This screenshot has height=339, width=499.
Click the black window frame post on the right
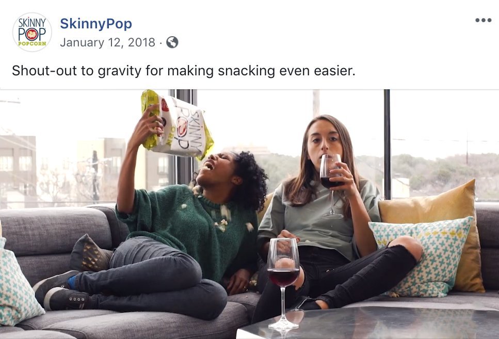(x=387, y=145)
